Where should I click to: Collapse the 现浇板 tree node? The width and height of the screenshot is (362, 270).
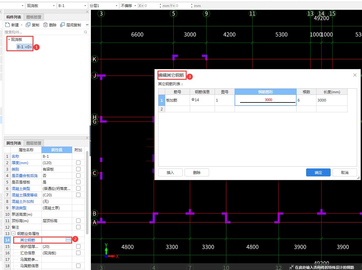[9, 40]
